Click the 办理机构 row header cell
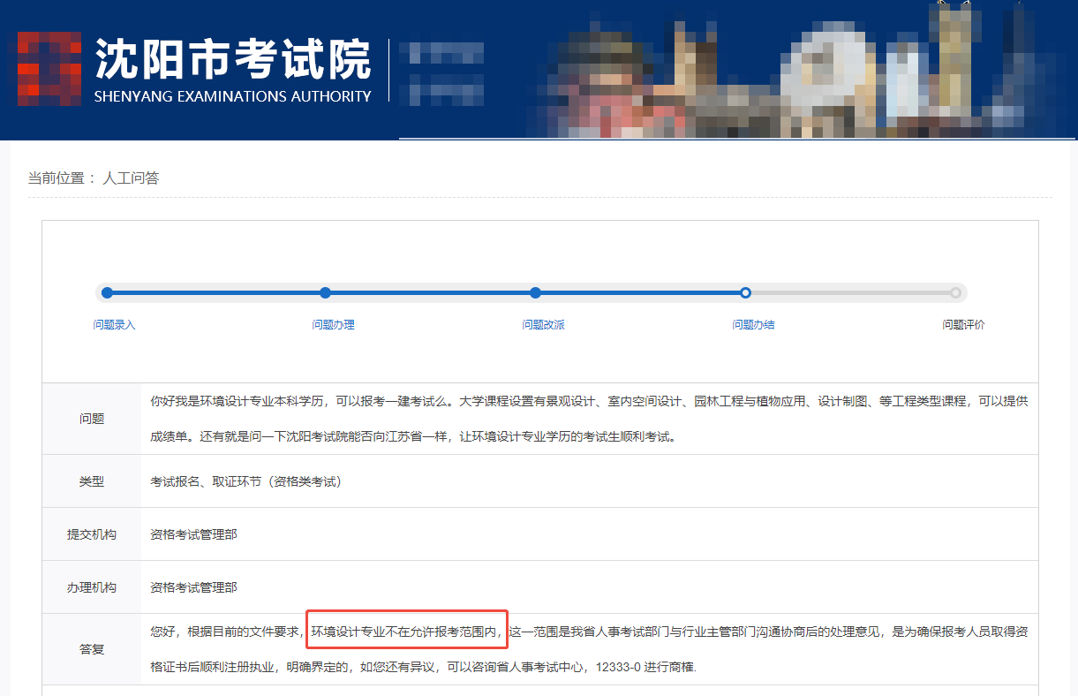 (92, 587)
